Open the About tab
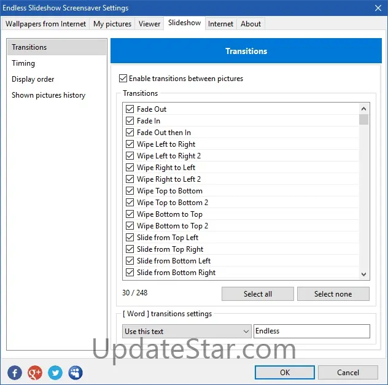The height and width of the screenshot is (385, 388). pyautogui.click(x=250, y=24)
